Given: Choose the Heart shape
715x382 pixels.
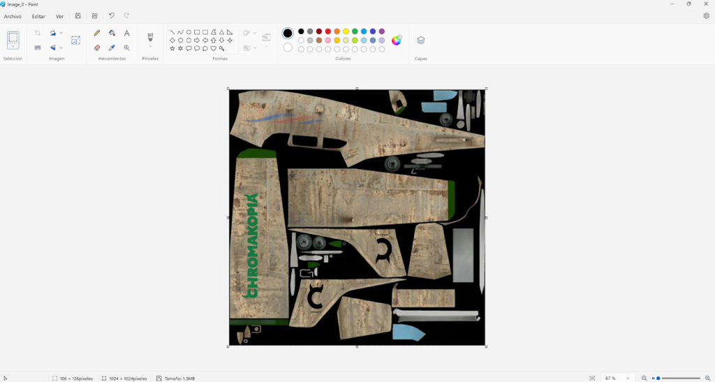Looking at the screenshot, I should click(214, 48).
